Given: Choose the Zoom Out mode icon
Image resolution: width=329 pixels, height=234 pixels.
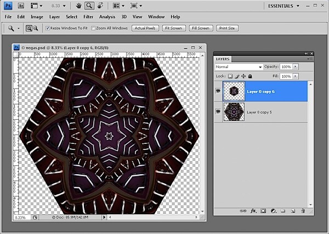Looking at the screenshot, I should tap(36, 28).
